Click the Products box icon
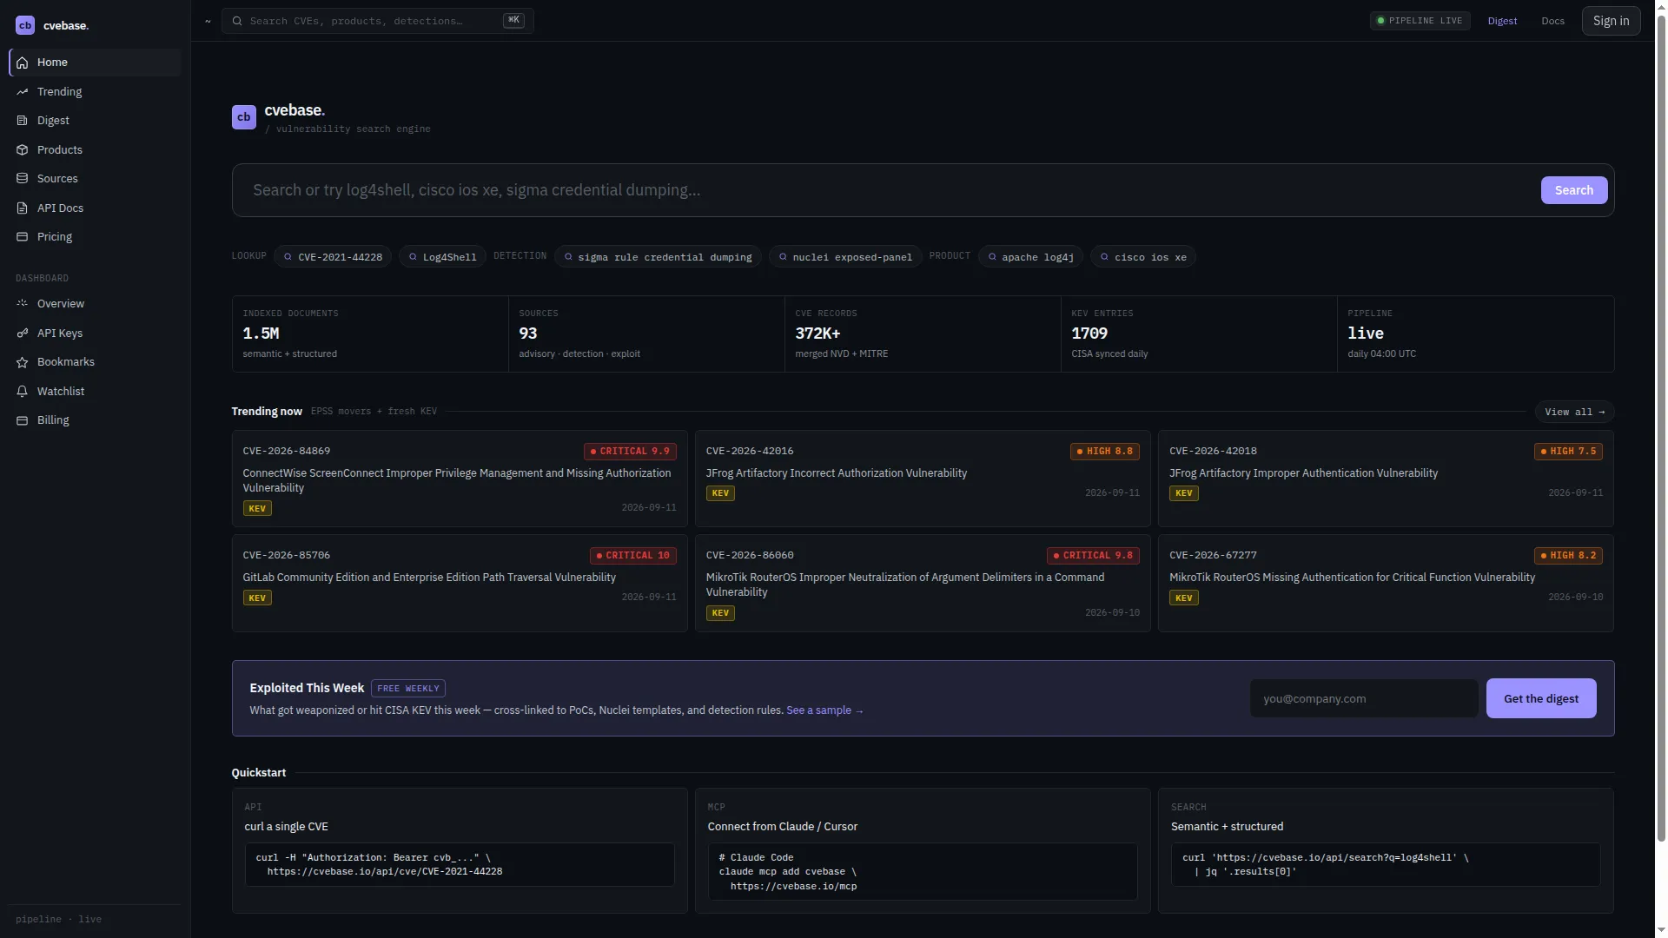The image size is (1668, 938). (23, 150)
